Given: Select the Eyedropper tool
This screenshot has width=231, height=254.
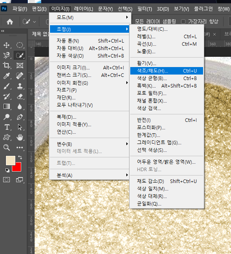Looking at the screenshot, I should (6, 76).
